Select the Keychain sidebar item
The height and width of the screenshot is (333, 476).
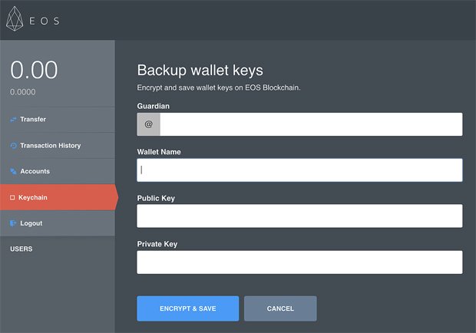tap(59, 197)
